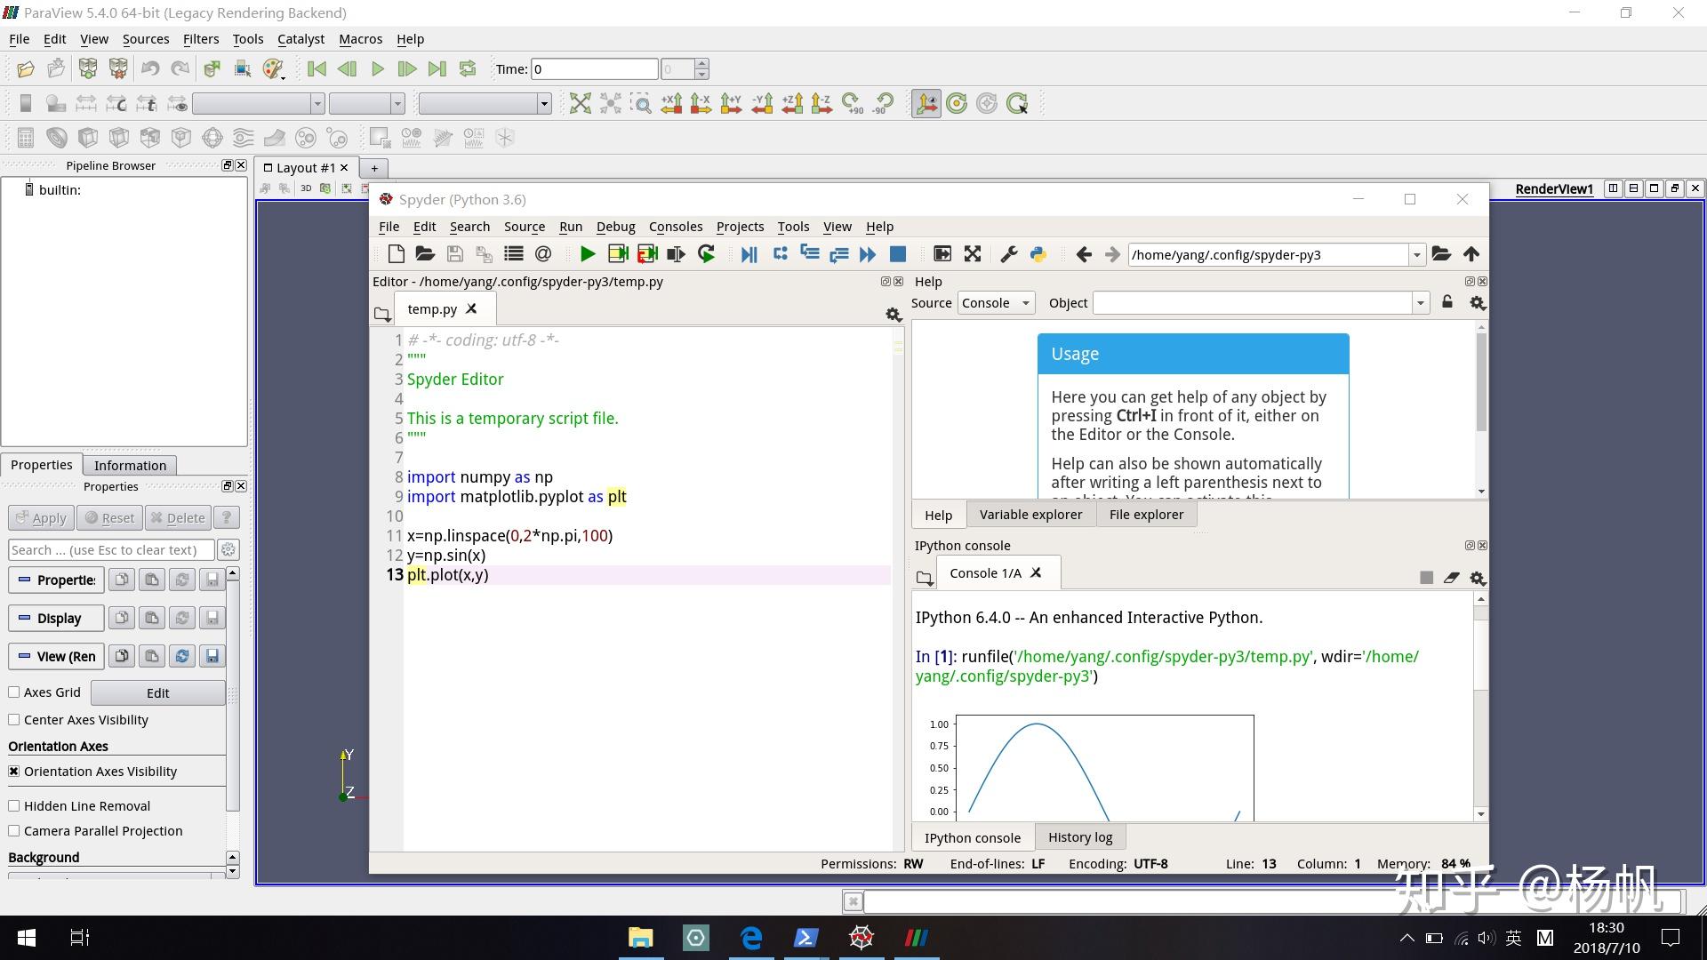Collapse the View (Render) properties section
Screen dimensions: 1707x960
(x=56, y=656)
